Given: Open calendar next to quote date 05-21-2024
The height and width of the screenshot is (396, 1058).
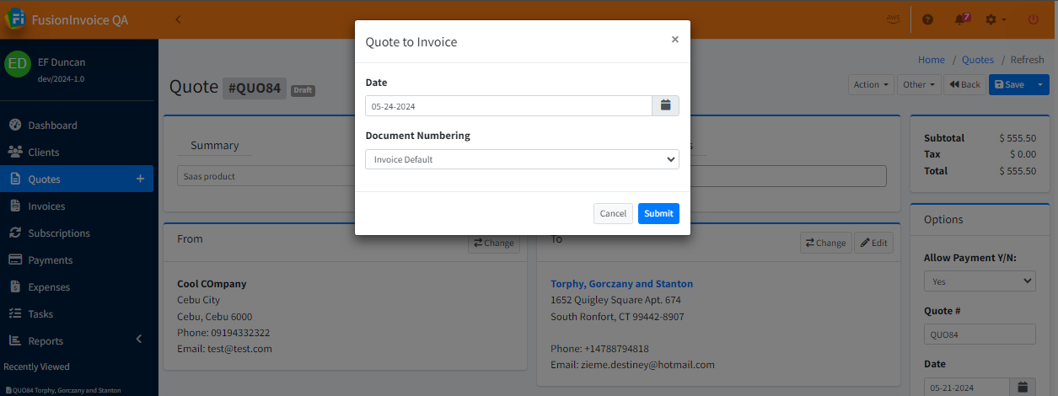Looking at the screenshot, I should [1023, 387].
